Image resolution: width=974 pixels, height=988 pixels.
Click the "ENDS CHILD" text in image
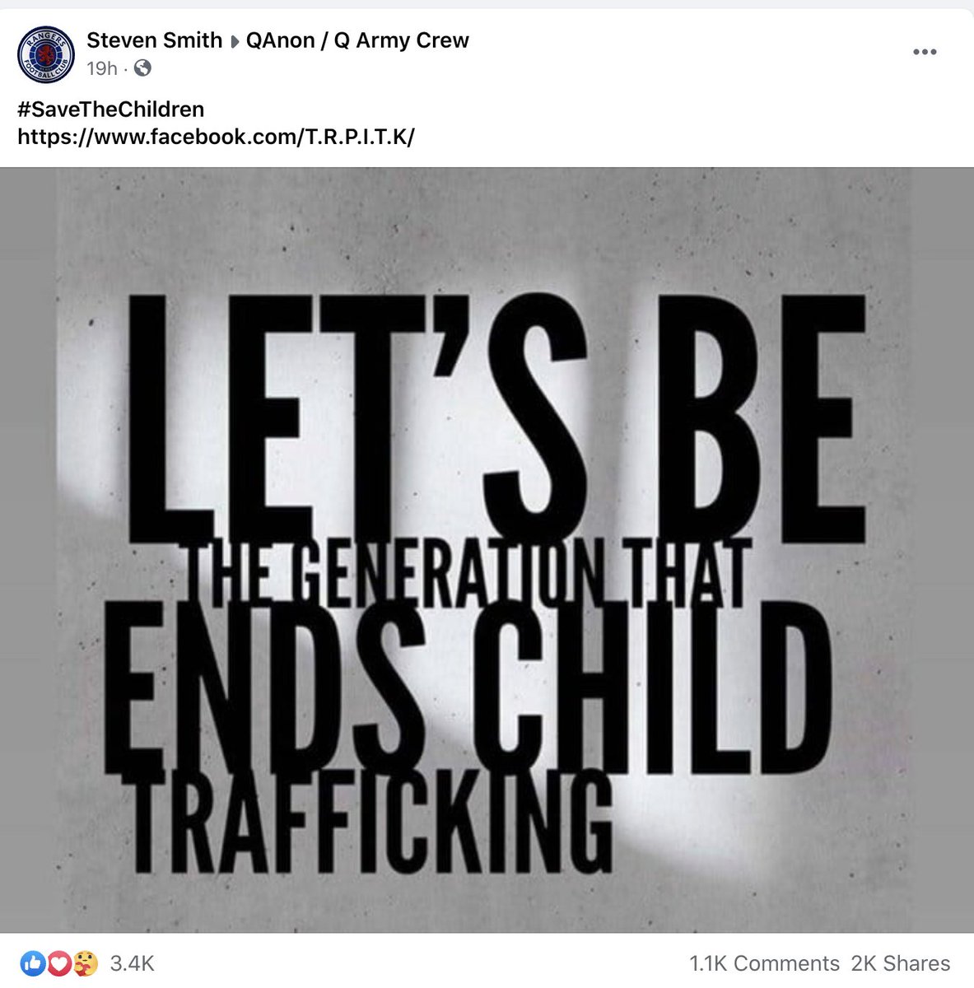(468, 692)
